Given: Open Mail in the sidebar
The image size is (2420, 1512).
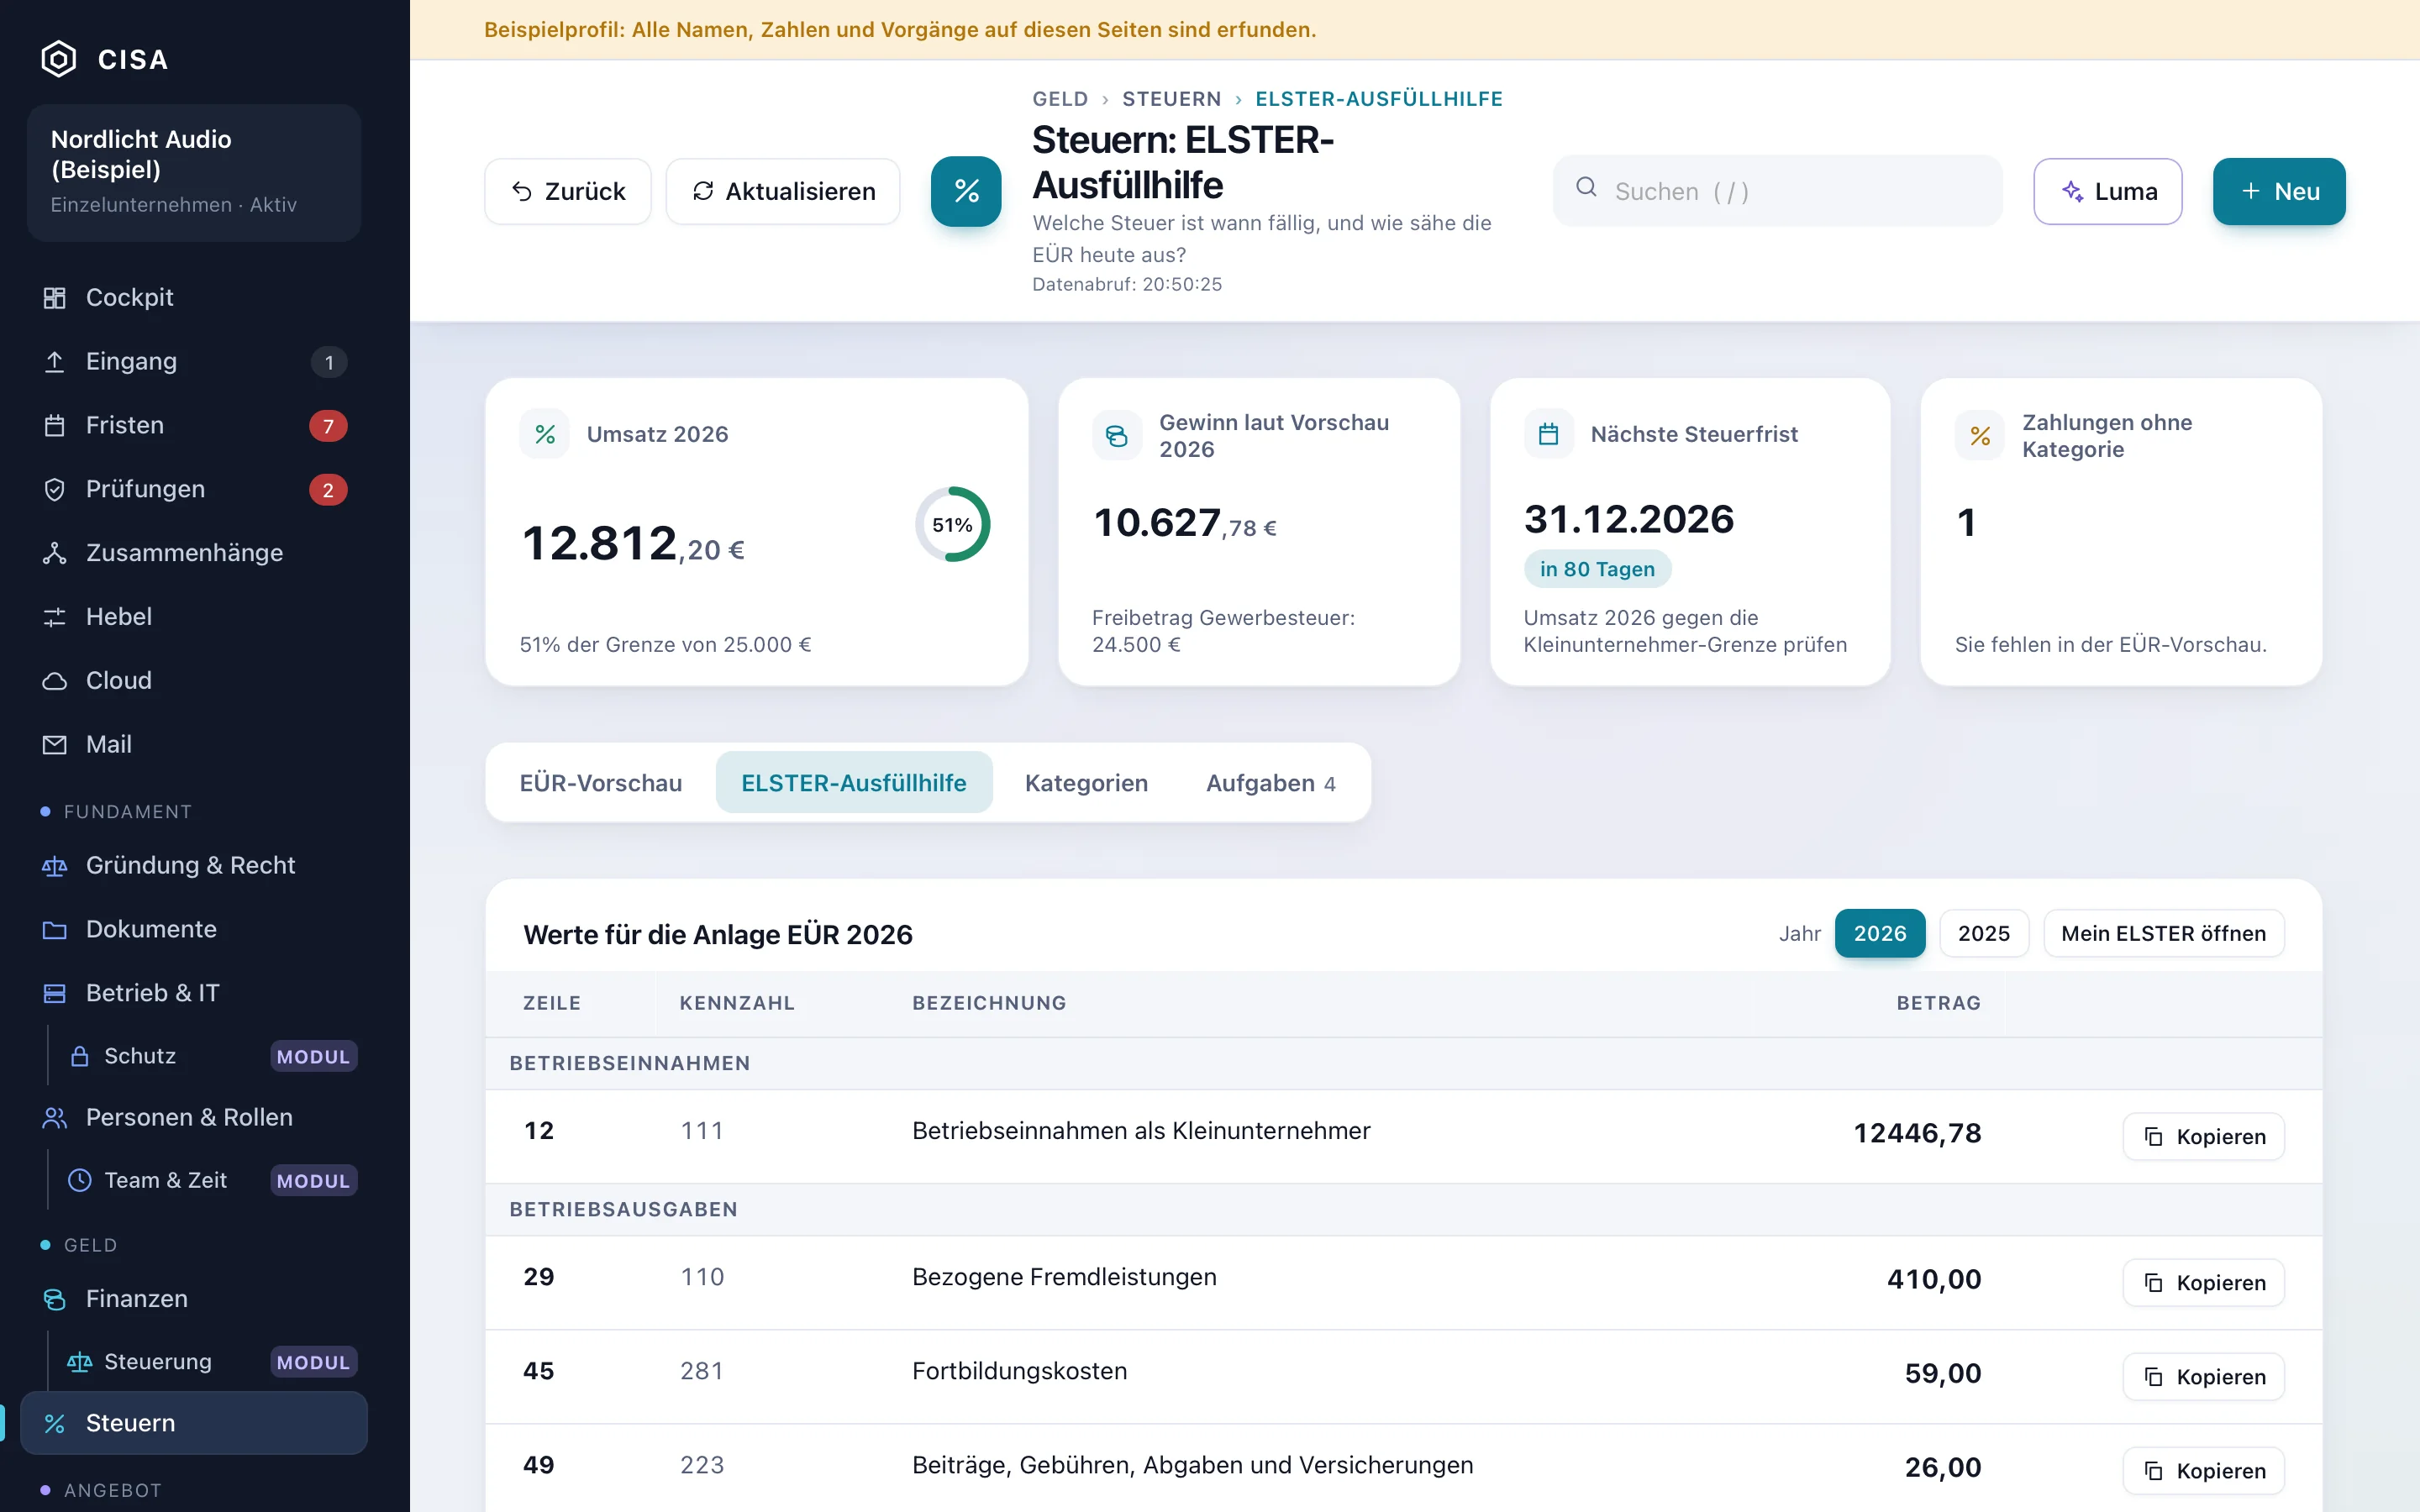Looking at the screenshot, I should [194, 745].
